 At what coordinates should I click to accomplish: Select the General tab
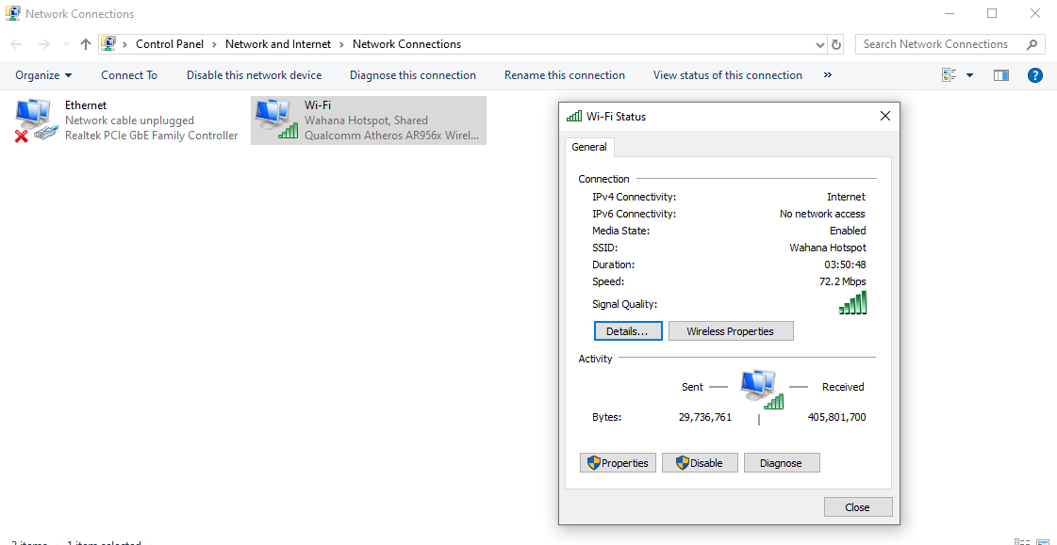coord(589,147)
